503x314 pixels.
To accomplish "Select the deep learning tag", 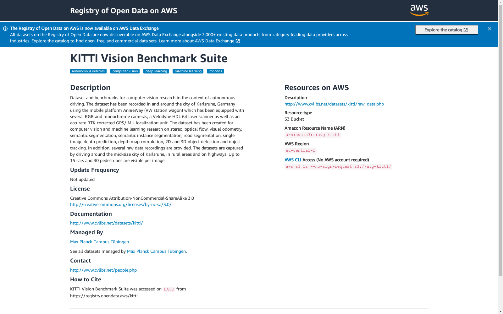I will point(156,71).
